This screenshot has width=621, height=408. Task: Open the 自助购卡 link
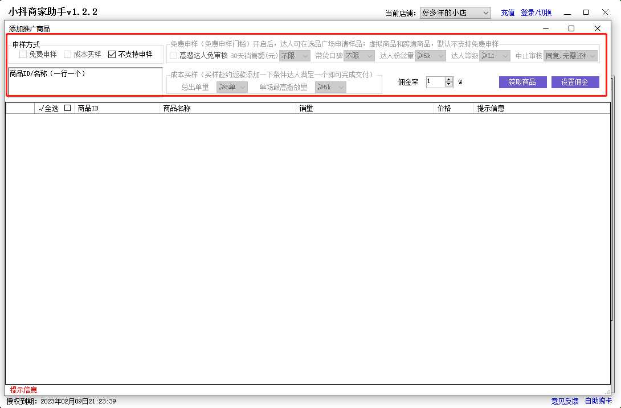[598, 401]
